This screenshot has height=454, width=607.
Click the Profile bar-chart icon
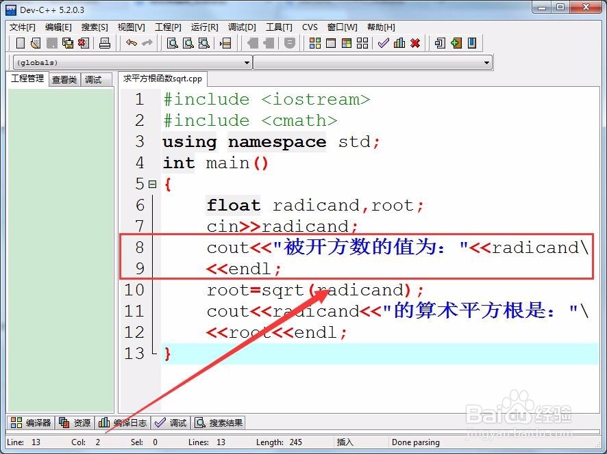point(399,43)
